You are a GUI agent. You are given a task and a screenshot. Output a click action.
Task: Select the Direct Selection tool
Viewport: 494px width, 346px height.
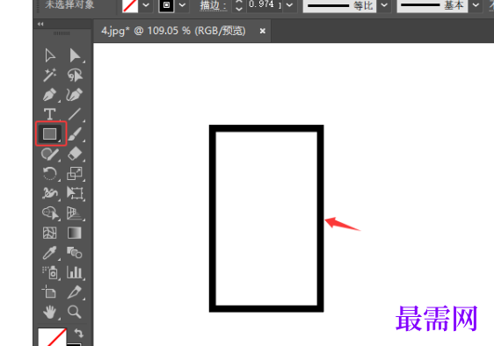coord(75,55)
